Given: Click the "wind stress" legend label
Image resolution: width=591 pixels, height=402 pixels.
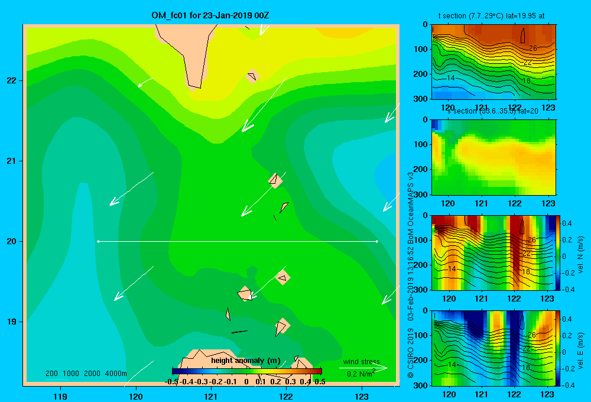Looking at the screenshot, I should coord(361,362).
